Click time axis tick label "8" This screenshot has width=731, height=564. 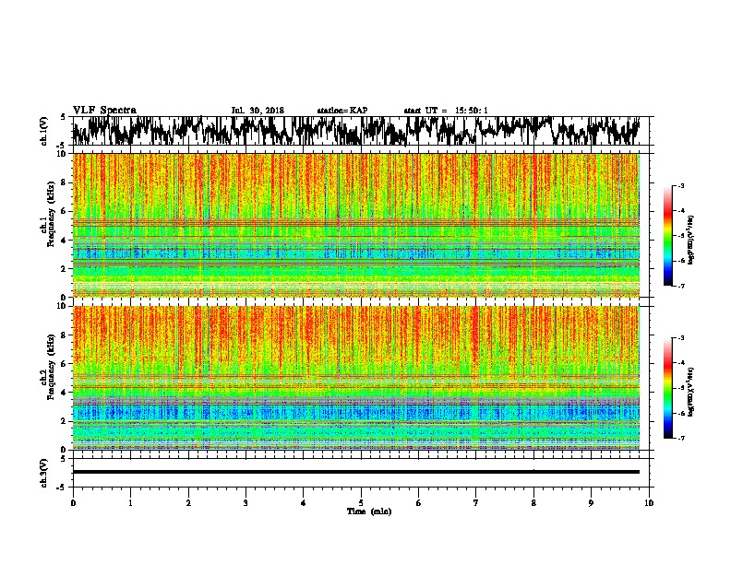(x=533, y=502)
